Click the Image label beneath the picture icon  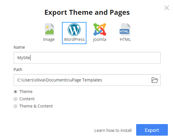[x=49, y=40]
